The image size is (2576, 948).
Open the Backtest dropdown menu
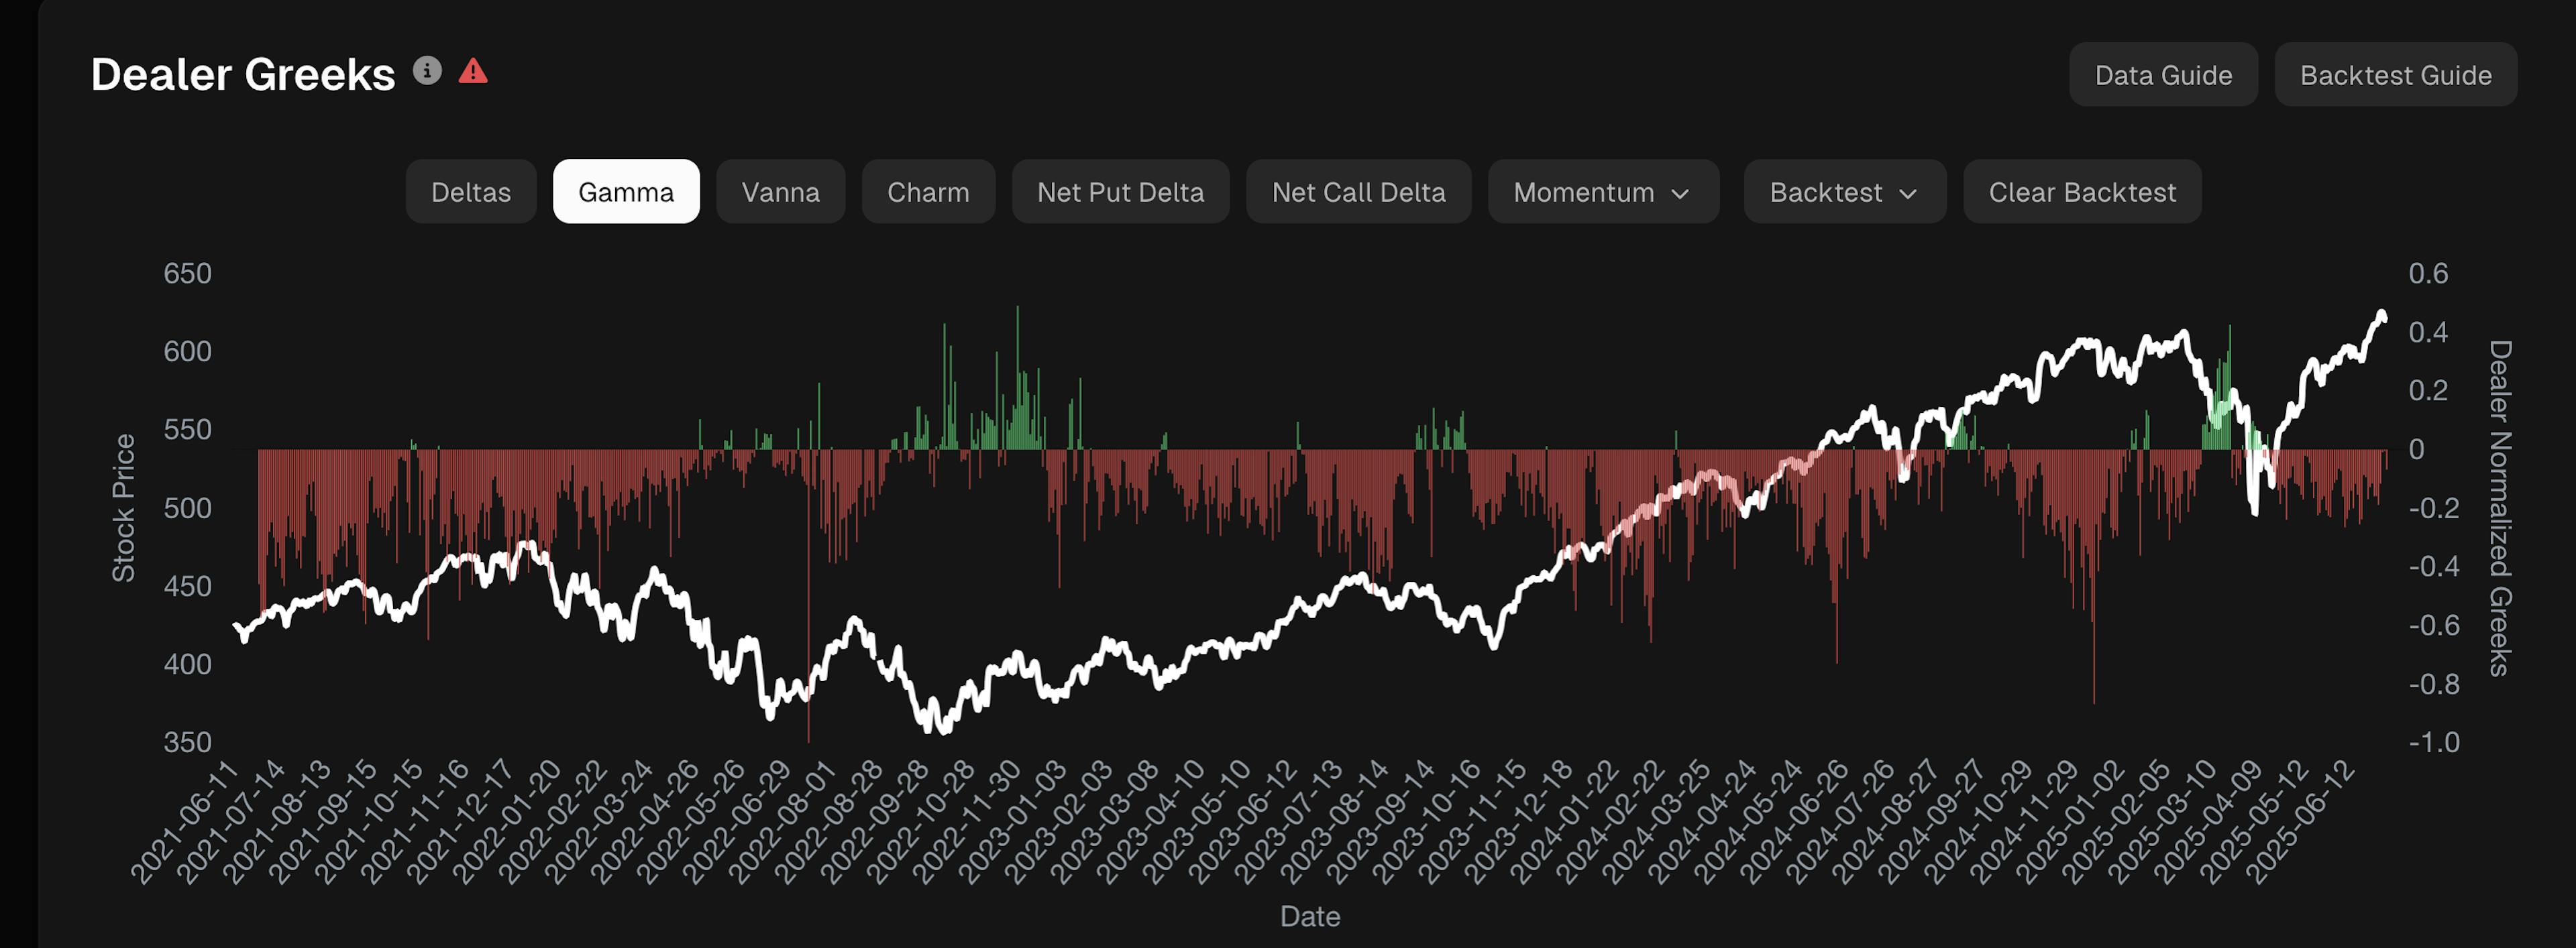pyautogui.click(x=1845, y=192)
